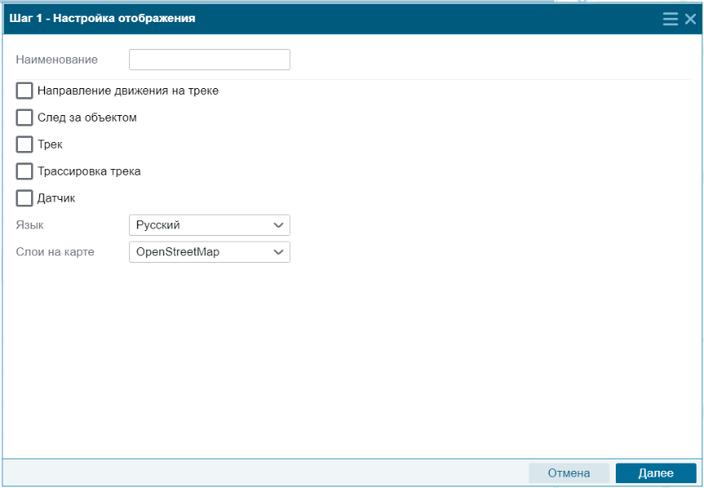Click the Шаг 1 - Настройка отображения title bar
Viewport: 704px width, 488px height.
click(332, 19)
